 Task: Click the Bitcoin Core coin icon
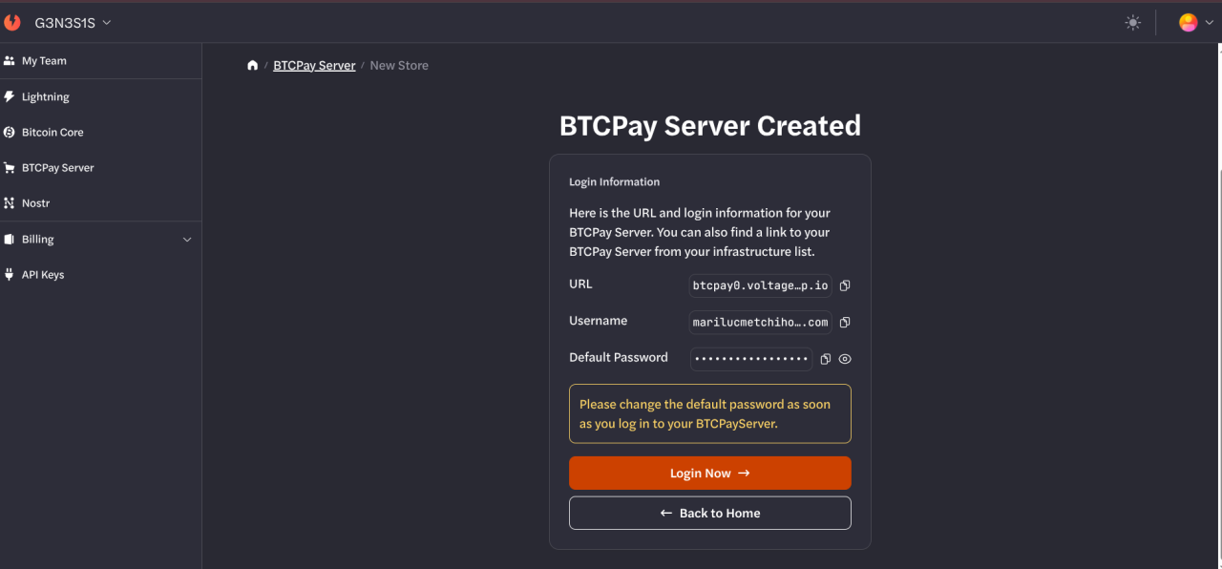point(10,132)
